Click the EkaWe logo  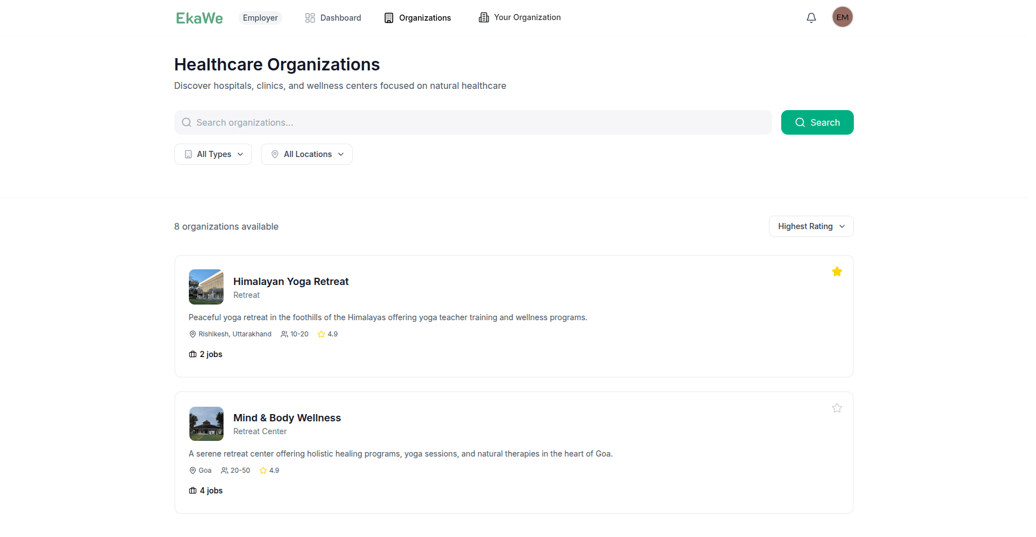[x=199, y=17]
